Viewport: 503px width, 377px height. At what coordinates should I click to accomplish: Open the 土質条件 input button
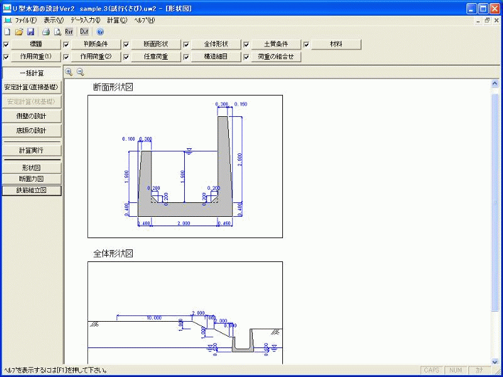275,45
